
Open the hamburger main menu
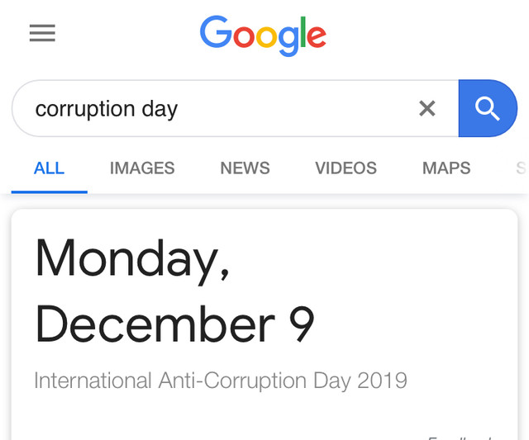(x=42, y=33)
